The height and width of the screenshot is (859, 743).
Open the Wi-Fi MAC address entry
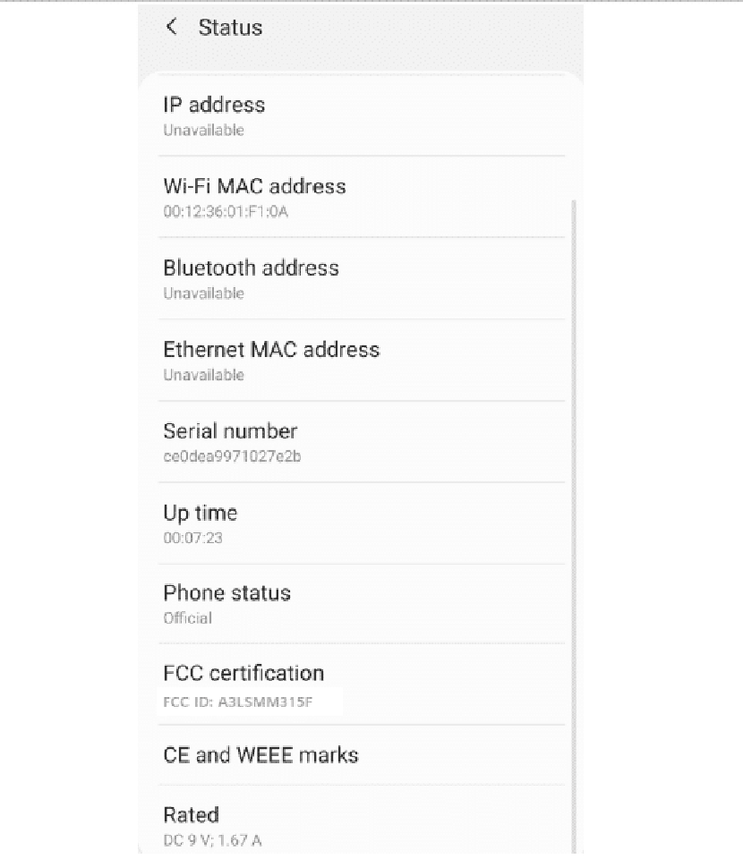click(x=361, y=197)
